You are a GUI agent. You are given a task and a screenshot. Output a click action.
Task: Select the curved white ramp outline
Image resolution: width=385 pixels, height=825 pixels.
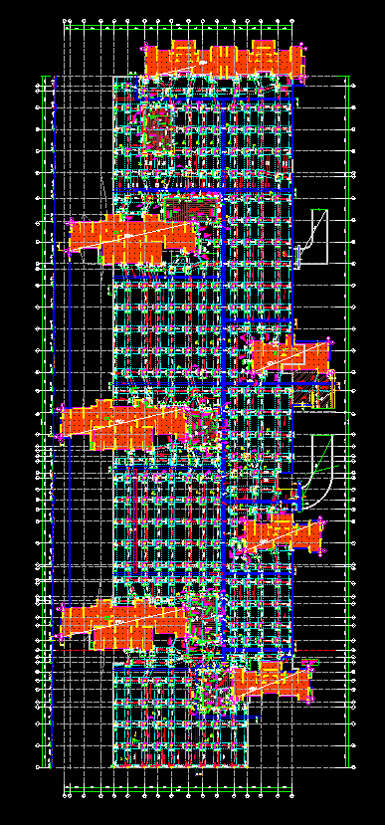click(x=317, y=472)
